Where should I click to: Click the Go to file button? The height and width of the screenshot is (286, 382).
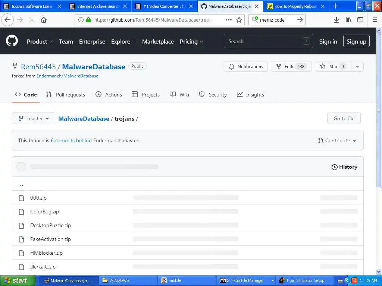coord(344,118)
